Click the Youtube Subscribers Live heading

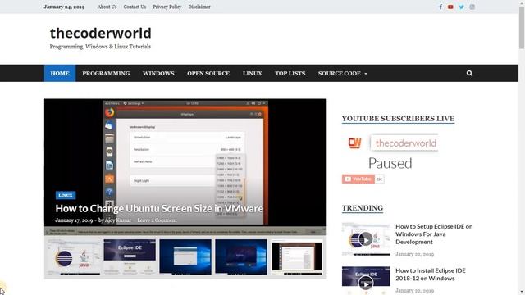click(398, 119)
